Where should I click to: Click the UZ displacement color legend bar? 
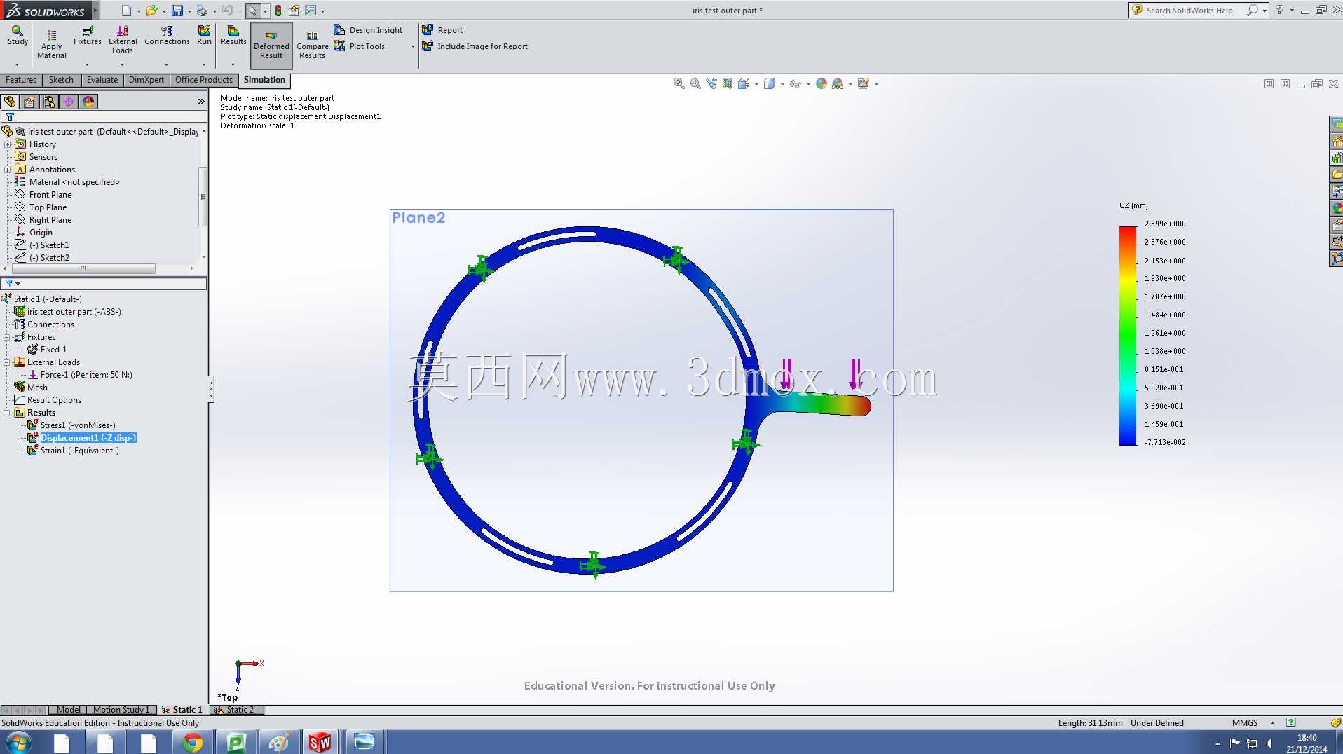(x=1128, y=335)
